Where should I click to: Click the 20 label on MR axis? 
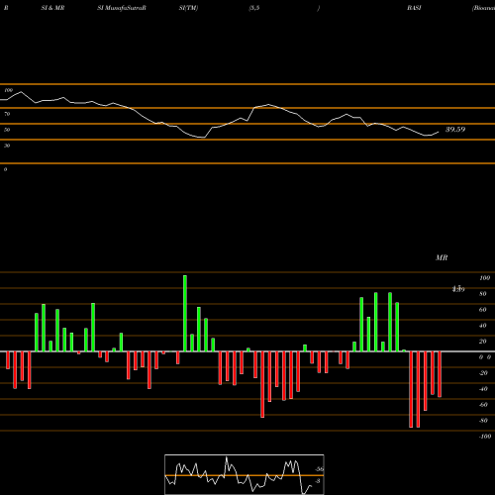point(483,342)
